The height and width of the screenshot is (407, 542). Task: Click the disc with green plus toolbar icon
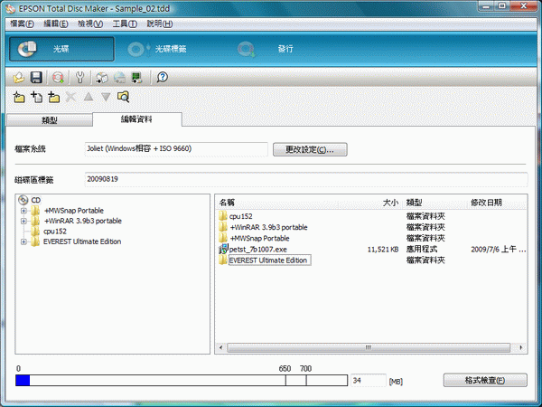pos(58,78)
